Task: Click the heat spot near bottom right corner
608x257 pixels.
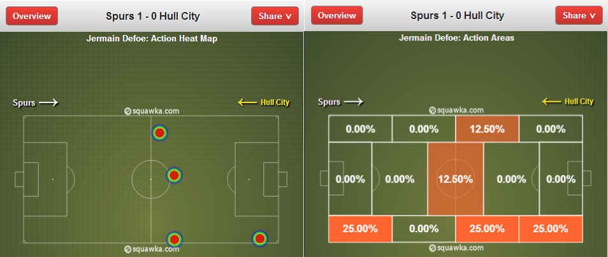Action: 260,239
